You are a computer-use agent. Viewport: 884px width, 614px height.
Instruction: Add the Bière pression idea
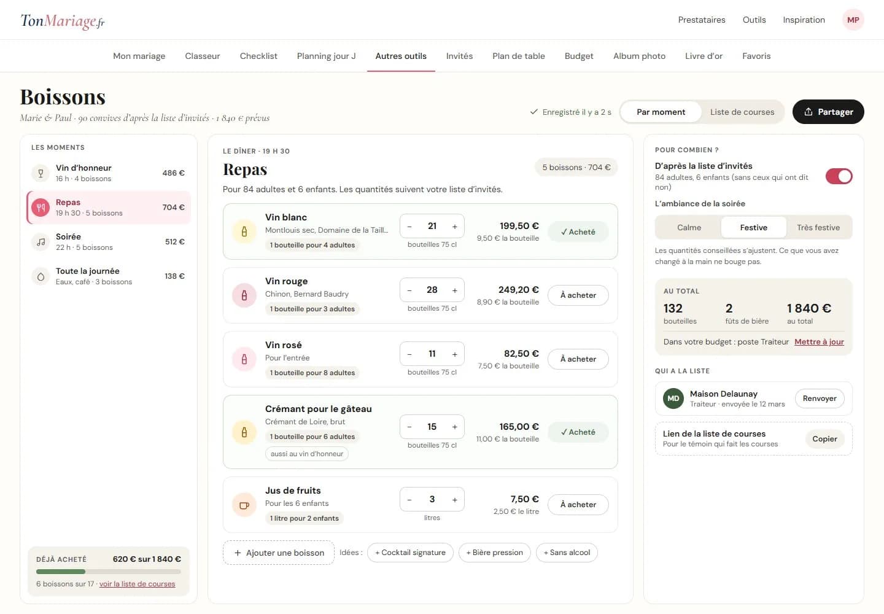coord(494,553)
